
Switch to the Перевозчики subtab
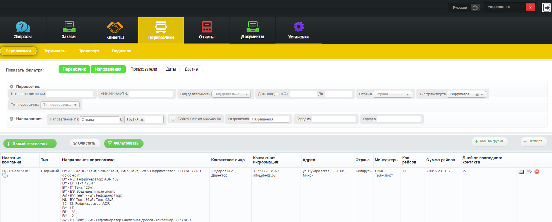[18, 51]
